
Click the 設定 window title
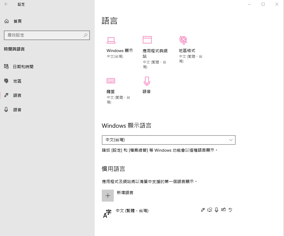click(x=21, y=4)
